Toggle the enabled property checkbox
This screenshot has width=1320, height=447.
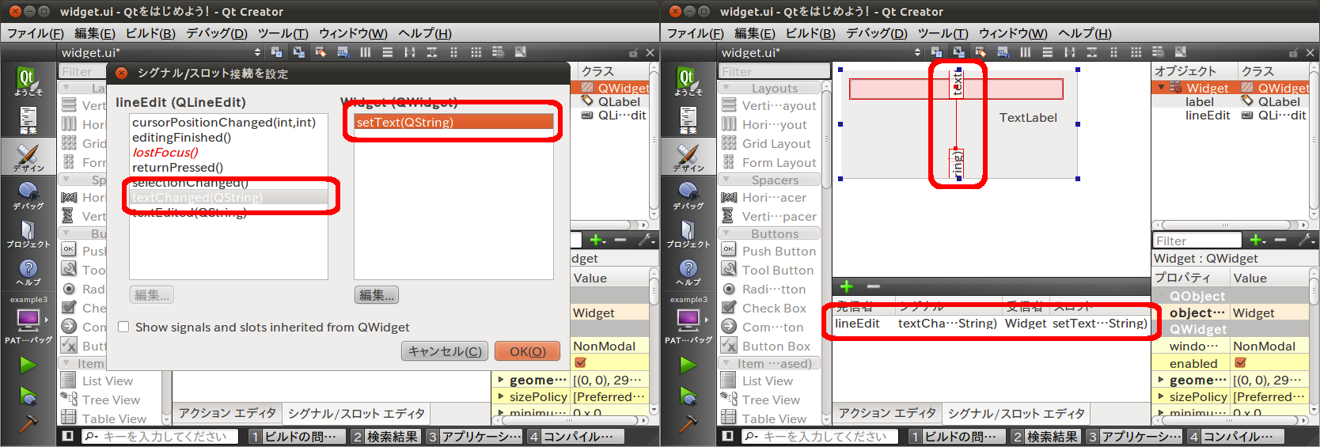(1240, 363)
